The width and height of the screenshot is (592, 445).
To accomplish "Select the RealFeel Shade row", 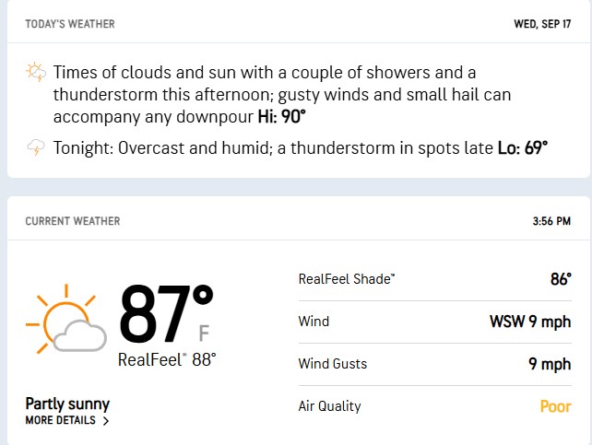I will pyautogui.click(x=434, y=279).
